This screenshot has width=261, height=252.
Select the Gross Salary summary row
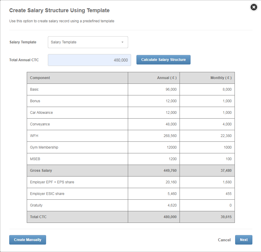coord(41,171)
